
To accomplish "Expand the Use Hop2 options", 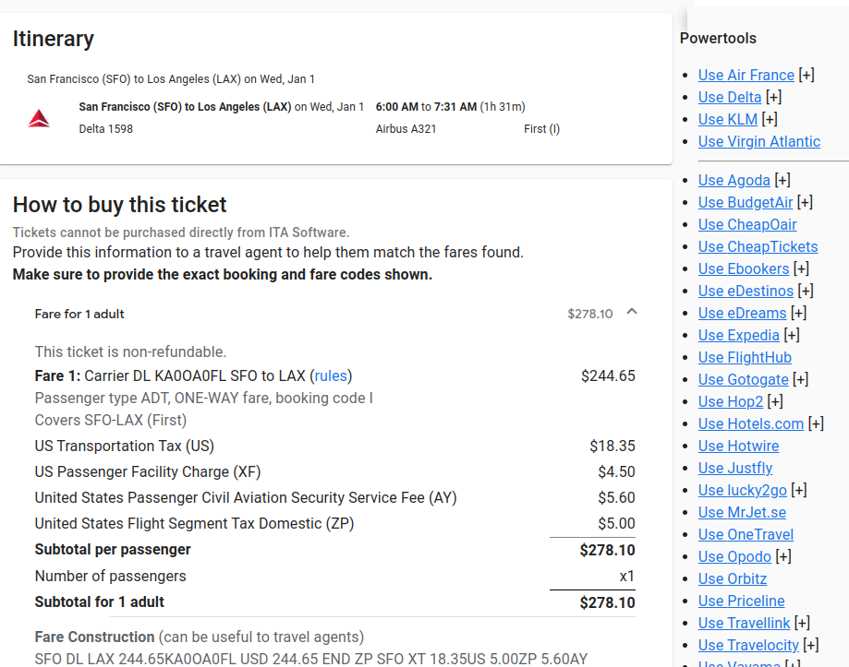I will click(x=774, y=401).
